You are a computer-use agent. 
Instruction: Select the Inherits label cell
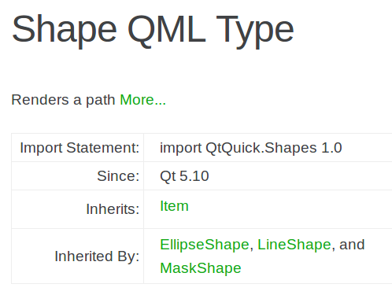77,209
